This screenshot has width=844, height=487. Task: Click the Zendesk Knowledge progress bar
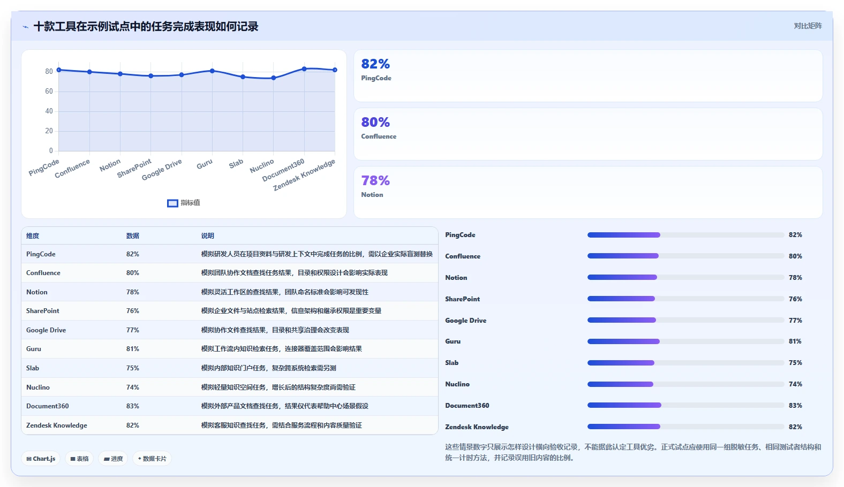click(686, 427)
